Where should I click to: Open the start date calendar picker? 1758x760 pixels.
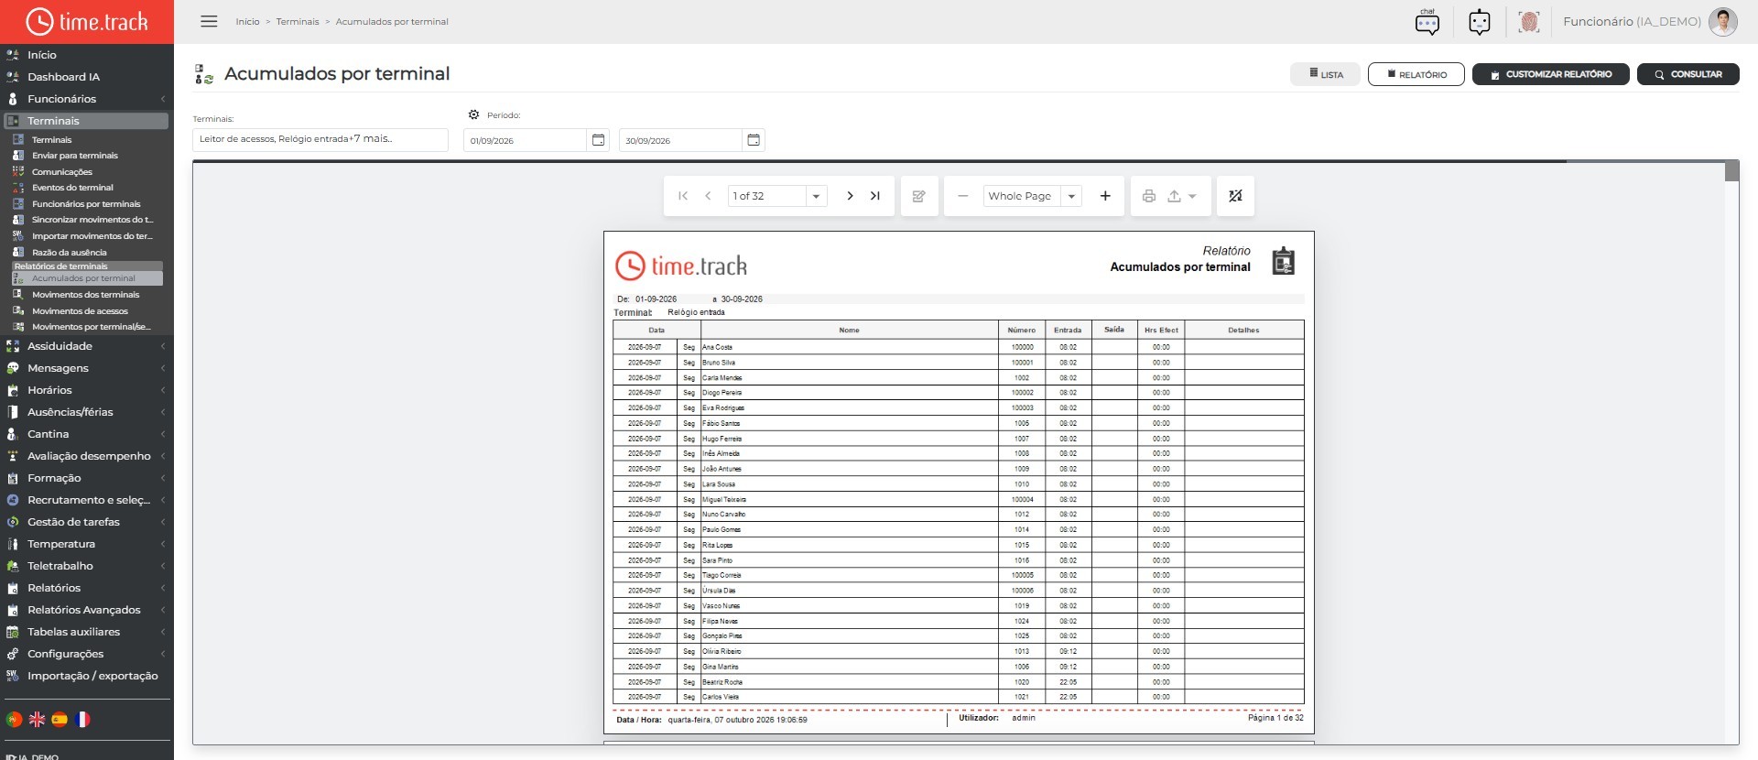(x=598, y=140)
